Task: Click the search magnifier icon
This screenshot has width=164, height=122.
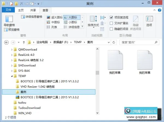Action: [x=156, y=42]
